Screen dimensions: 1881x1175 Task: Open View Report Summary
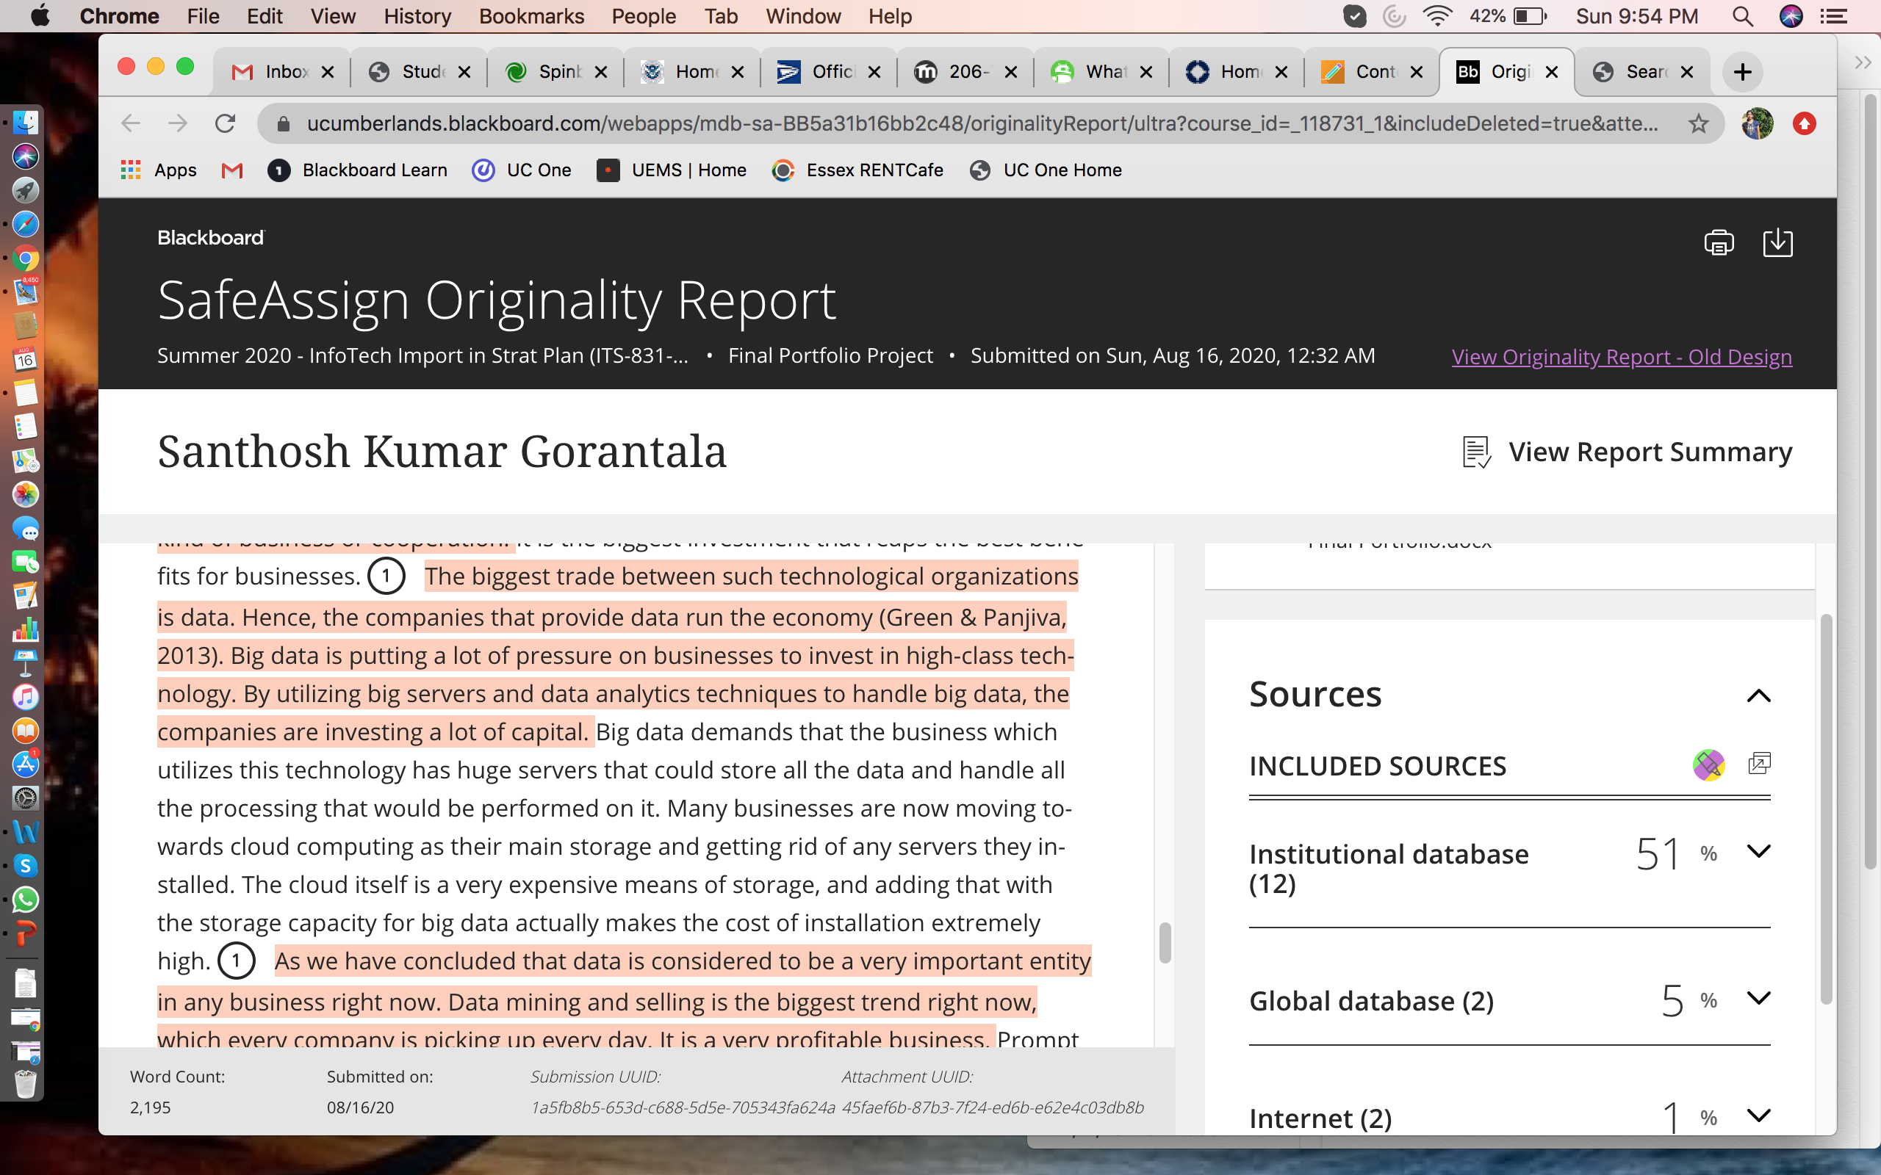(x=1627, y=452)
